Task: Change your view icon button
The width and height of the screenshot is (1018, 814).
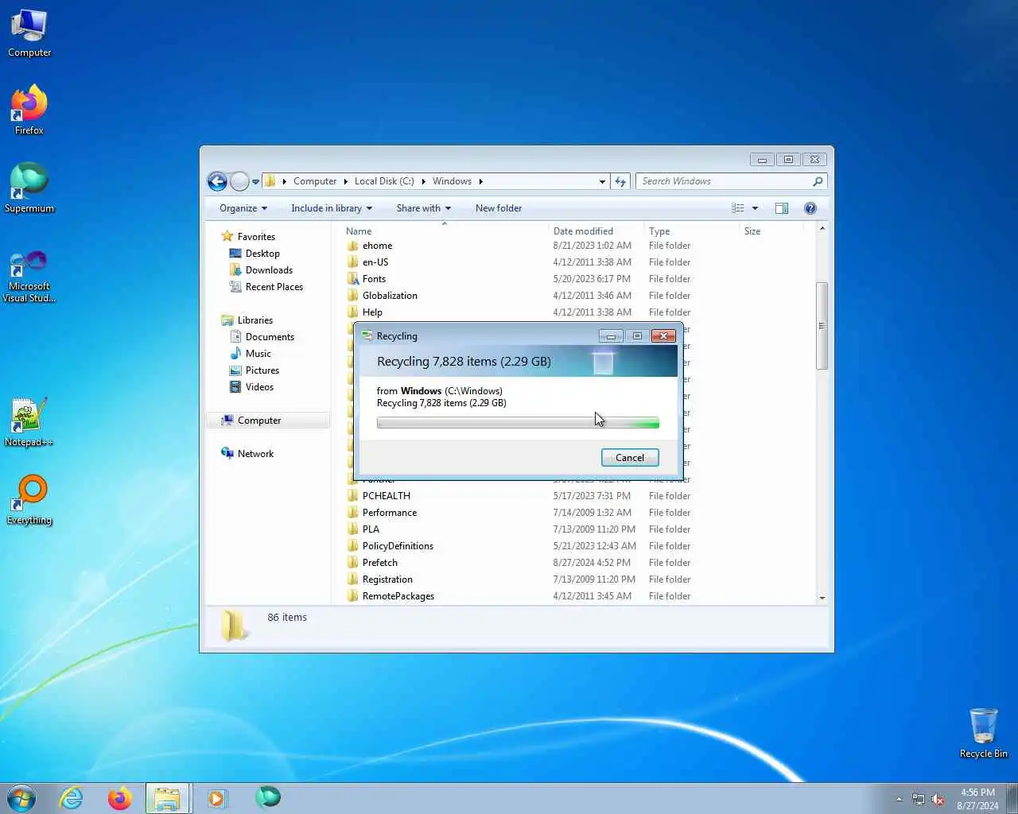Action: click(738, 208)
